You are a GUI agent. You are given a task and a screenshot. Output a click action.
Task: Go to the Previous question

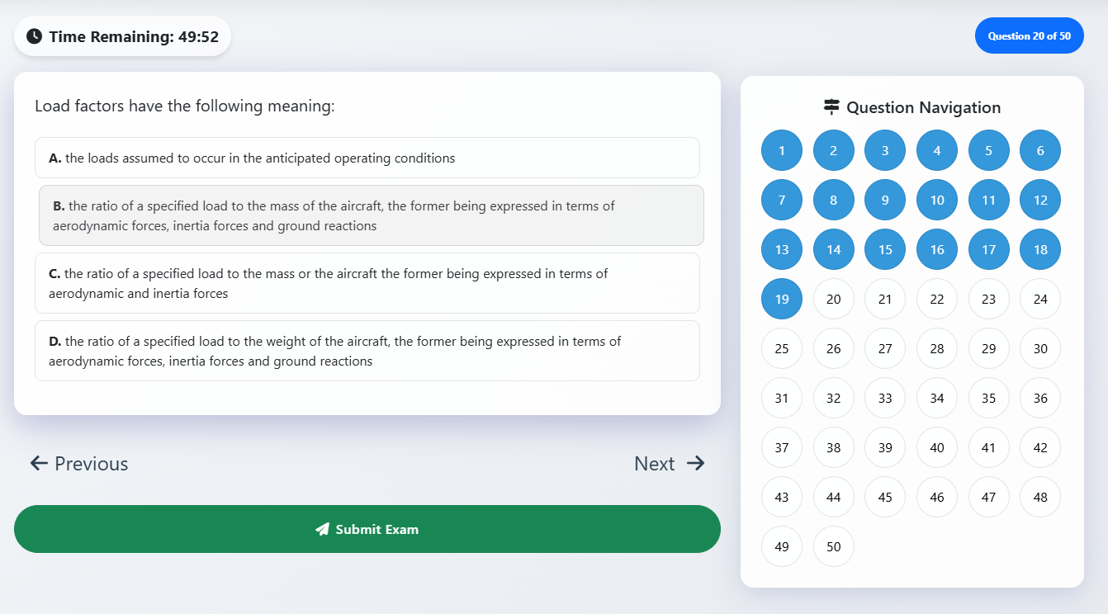(79, 464)
